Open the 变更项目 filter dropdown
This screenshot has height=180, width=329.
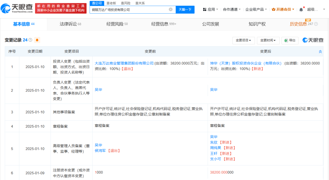point(243,40)
